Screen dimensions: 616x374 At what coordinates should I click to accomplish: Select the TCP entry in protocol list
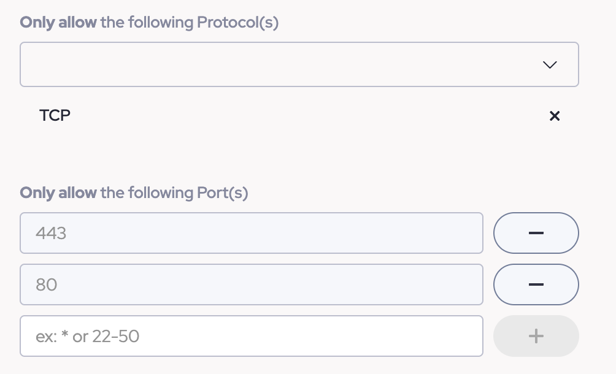[x=55, y=115]
